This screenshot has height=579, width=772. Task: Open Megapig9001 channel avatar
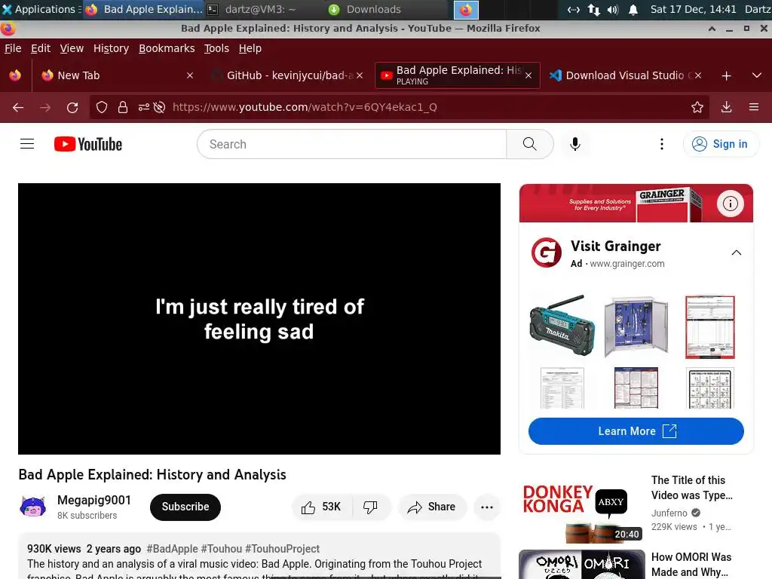[x=33, y=507]
